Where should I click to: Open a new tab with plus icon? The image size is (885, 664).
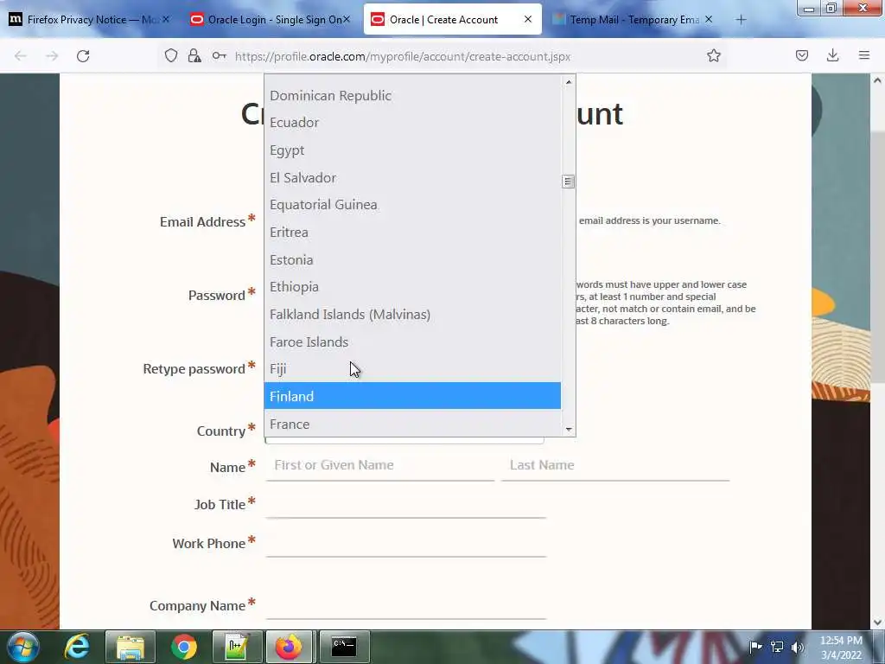(741, 20)
